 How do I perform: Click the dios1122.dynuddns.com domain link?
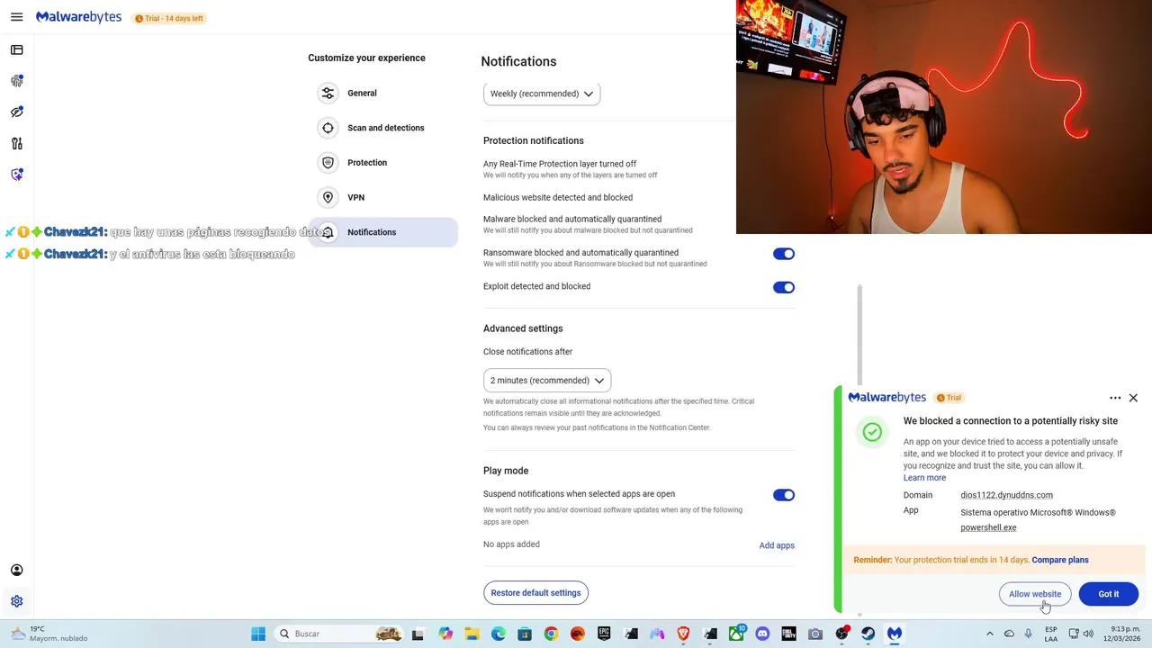[1006, 495]
